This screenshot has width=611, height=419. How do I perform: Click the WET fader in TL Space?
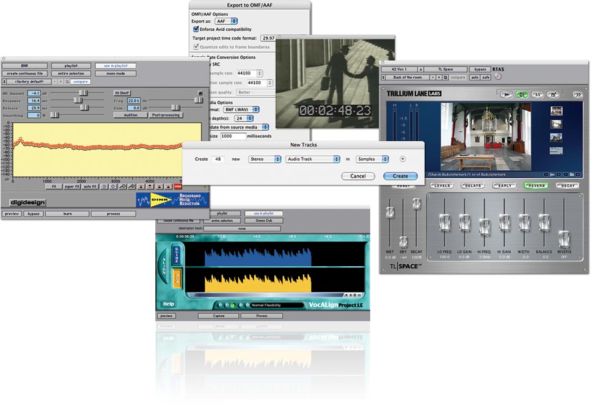(x=390, y=213)
